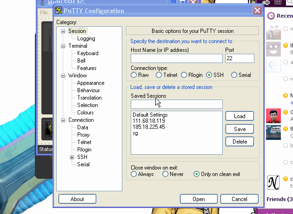Select the Serial connection type

234,75
